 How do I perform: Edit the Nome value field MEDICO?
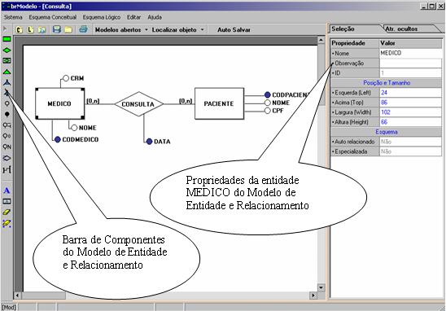pyautogui.click(x=410, y=53)
